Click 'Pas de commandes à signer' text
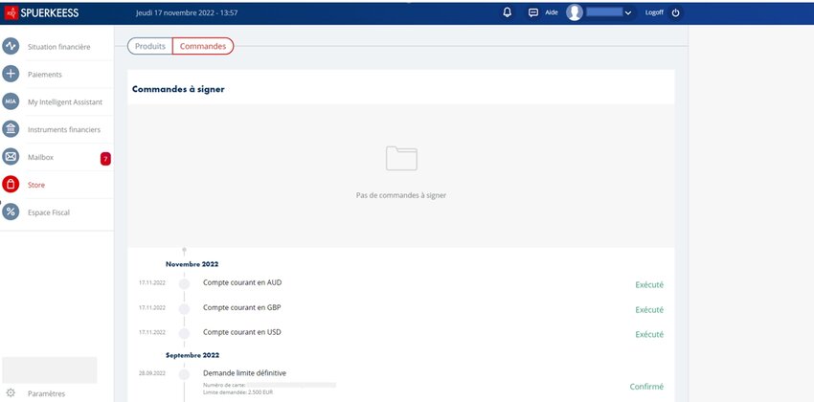This screenshot has height=402, width=814. point(401,195)
